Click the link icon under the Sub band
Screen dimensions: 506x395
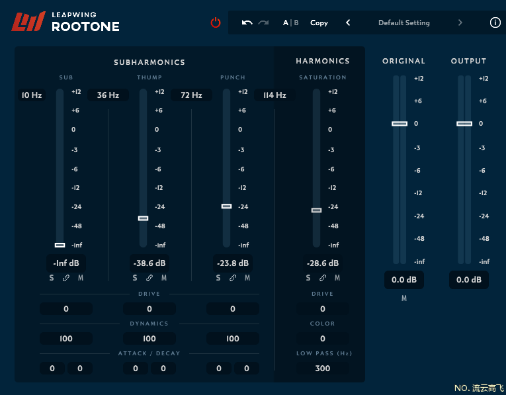66,278
